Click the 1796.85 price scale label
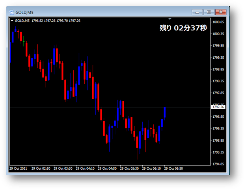Image resolution: width=244 pixels, height=189 pixels. click(218, 117)
